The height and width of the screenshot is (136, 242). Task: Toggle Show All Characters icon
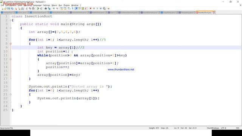73,8
